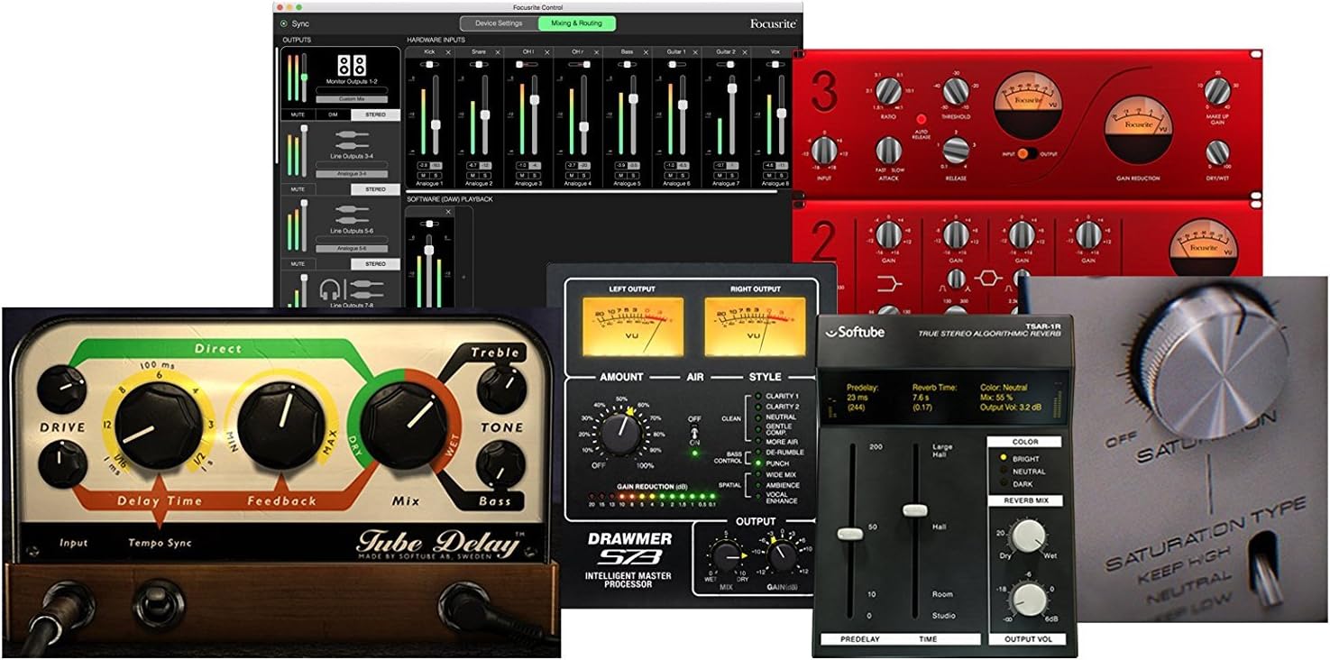
Task: Click the Softube logo on the TSAR-1R reverb
Action: 857,333
